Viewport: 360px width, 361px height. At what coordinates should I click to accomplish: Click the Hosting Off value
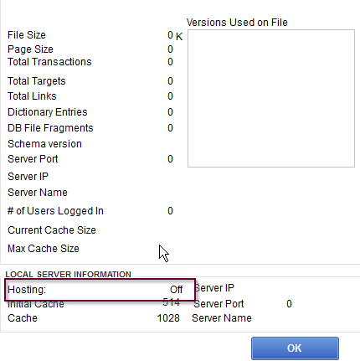177,290
